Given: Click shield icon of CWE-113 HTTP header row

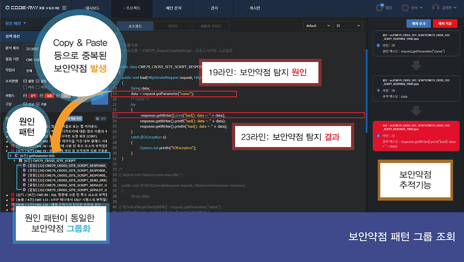Looking at the screenshot, I should click(x=13, y=199).
